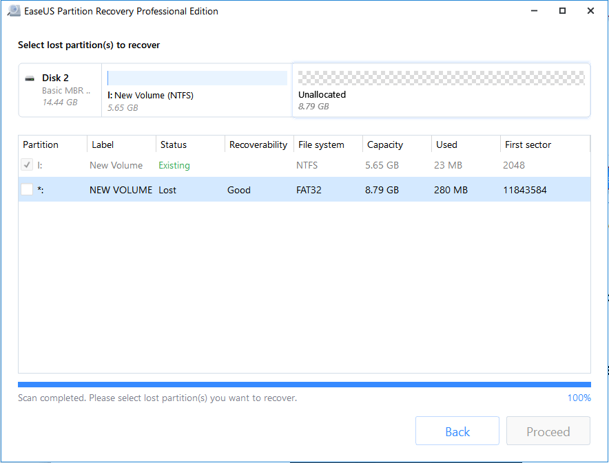Click the blue scan progress bar
Screen dimensions: 609x463
(x=303, y=384)
